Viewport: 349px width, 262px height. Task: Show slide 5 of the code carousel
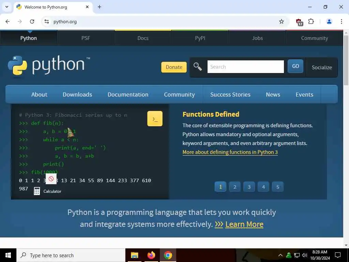pyautogui.click(x=278, y=187)
